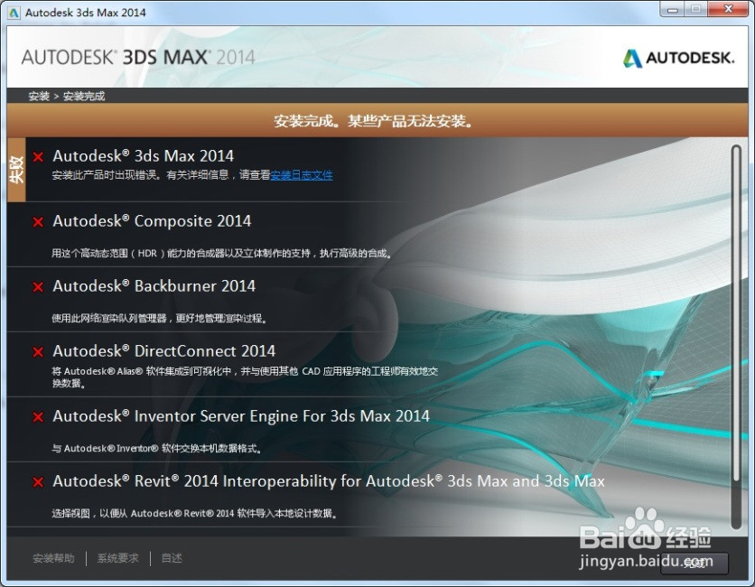Click the product list vertical scrollbar
The width and height of the screenshot is (755, 587).
coord(735,337)
